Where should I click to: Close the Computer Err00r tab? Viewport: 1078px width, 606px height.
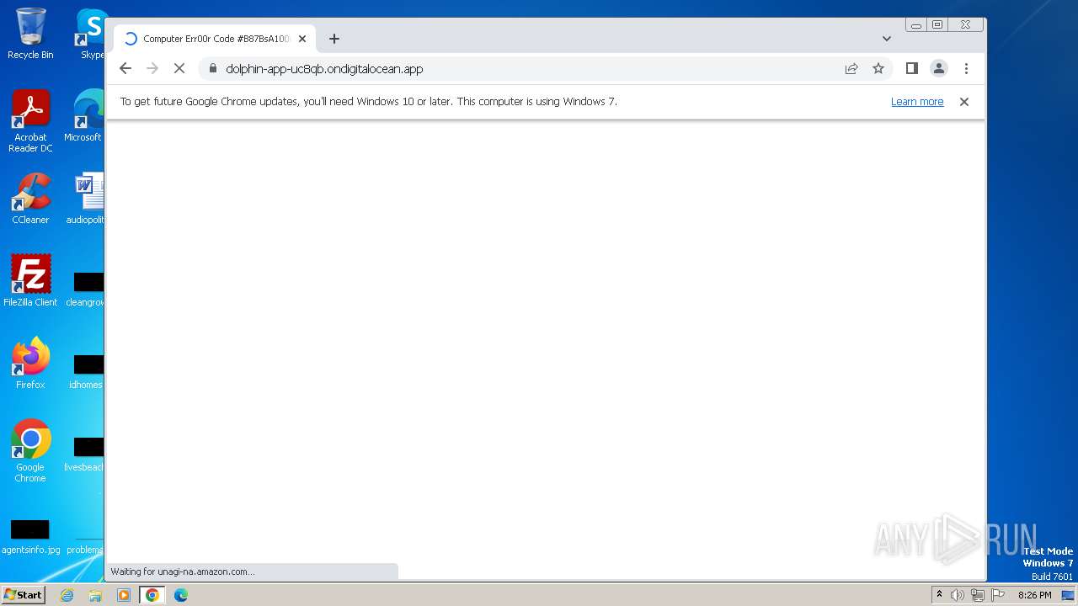coord(302,39)
